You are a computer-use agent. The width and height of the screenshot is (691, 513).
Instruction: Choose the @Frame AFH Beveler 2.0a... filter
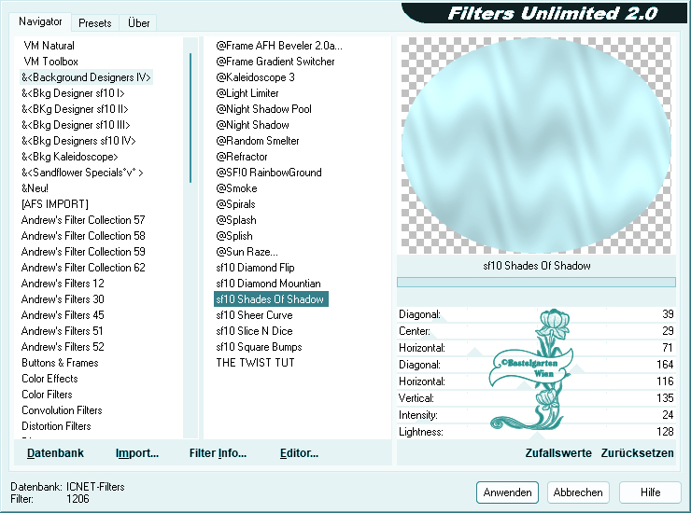click(279, 46)
